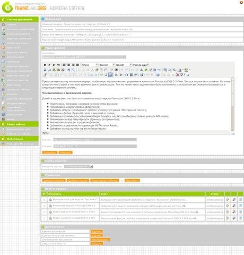This screenshot has width=244, height=255.
Task: Click the Редактировать группу button
Action: (104, 181)
